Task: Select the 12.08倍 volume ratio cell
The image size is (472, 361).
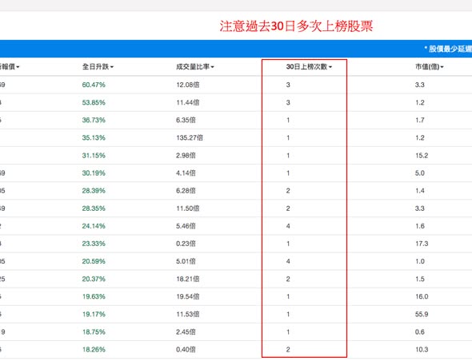Action: (x=188, y=85)
